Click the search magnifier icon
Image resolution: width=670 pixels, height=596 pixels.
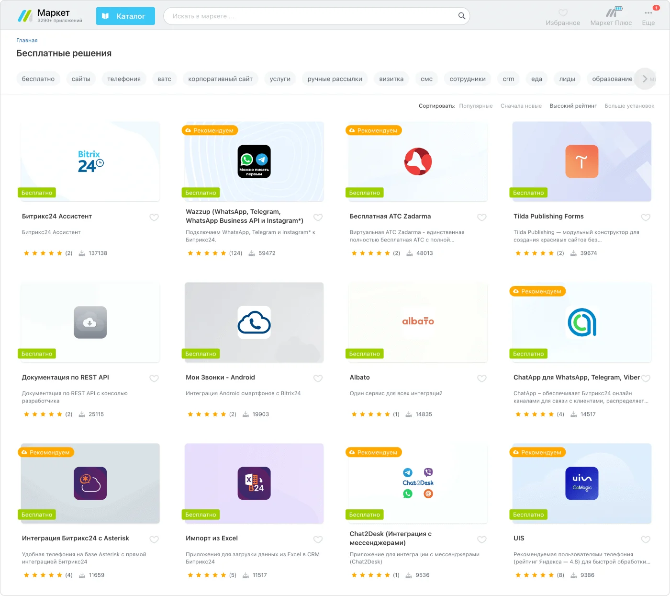(461, 16)
